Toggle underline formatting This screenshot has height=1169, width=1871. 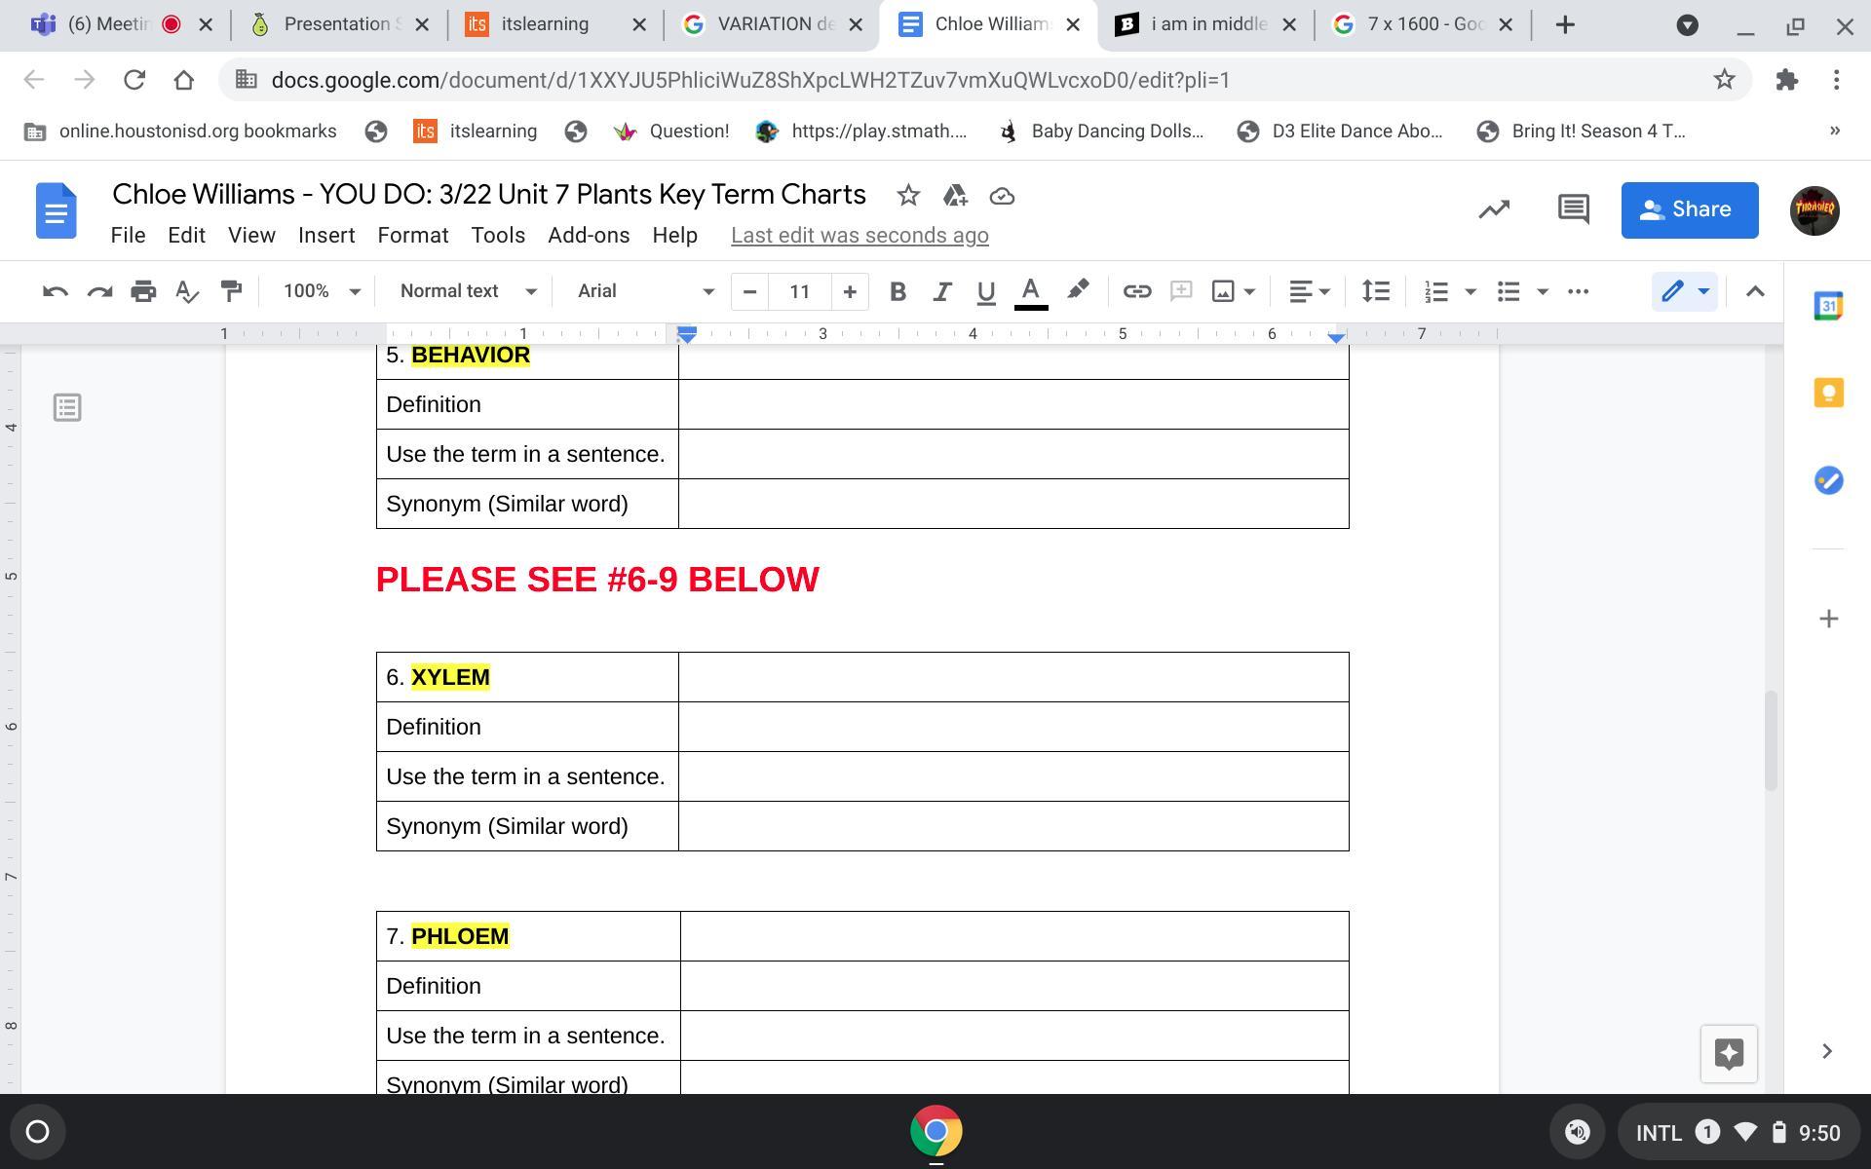tap(985, 291)
